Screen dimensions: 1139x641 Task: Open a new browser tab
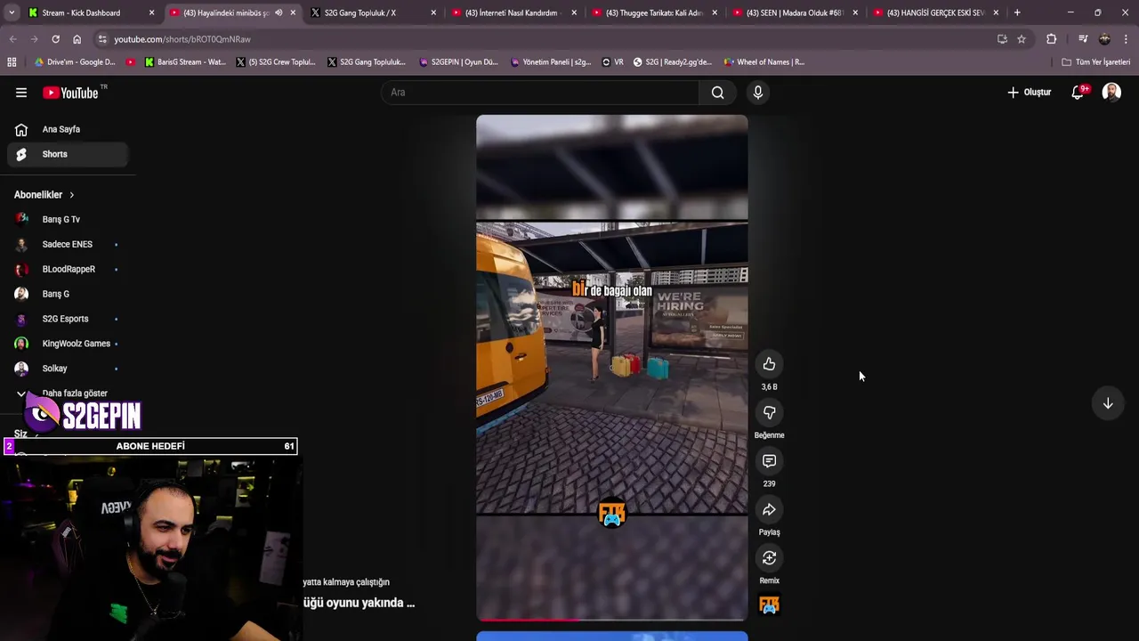point(1017,12)
